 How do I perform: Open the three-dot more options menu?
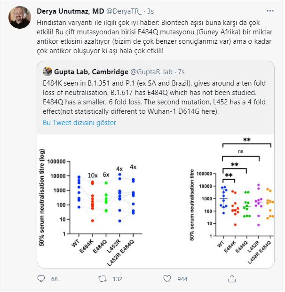[x=272, y=11]
